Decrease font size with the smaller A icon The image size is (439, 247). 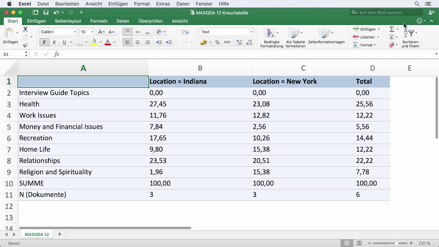pos(111,32)
